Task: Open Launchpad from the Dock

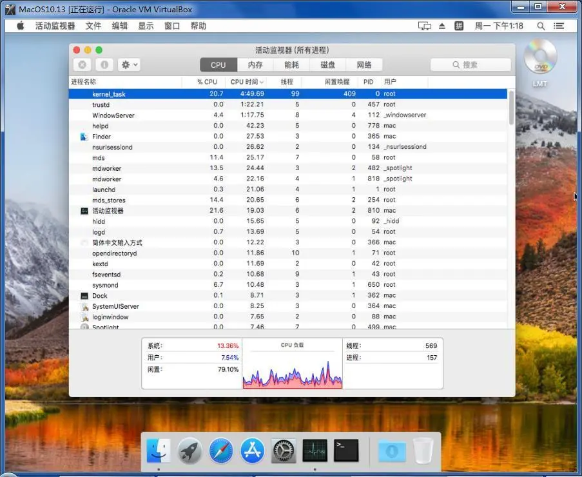Action: [x=189, y=451]
